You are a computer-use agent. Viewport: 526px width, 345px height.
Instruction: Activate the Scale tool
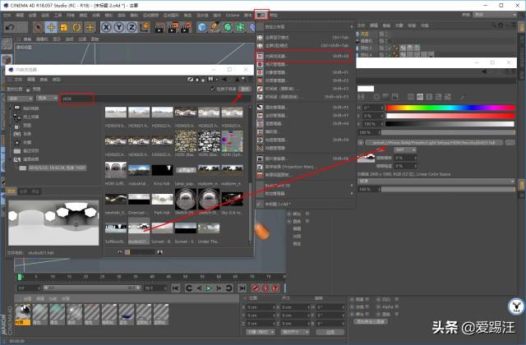tap(64, 27)
